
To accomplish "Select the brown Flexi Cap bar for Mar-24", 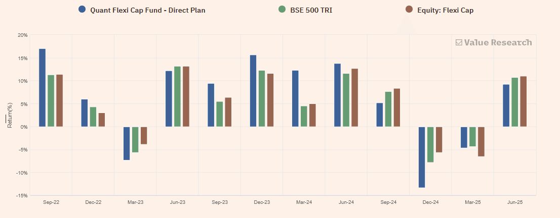I will 312,115.
